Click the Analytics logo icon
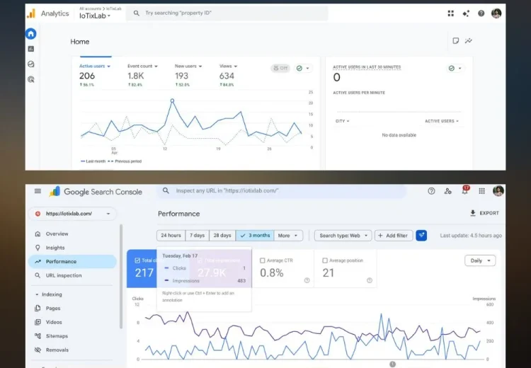 (31, 13)
